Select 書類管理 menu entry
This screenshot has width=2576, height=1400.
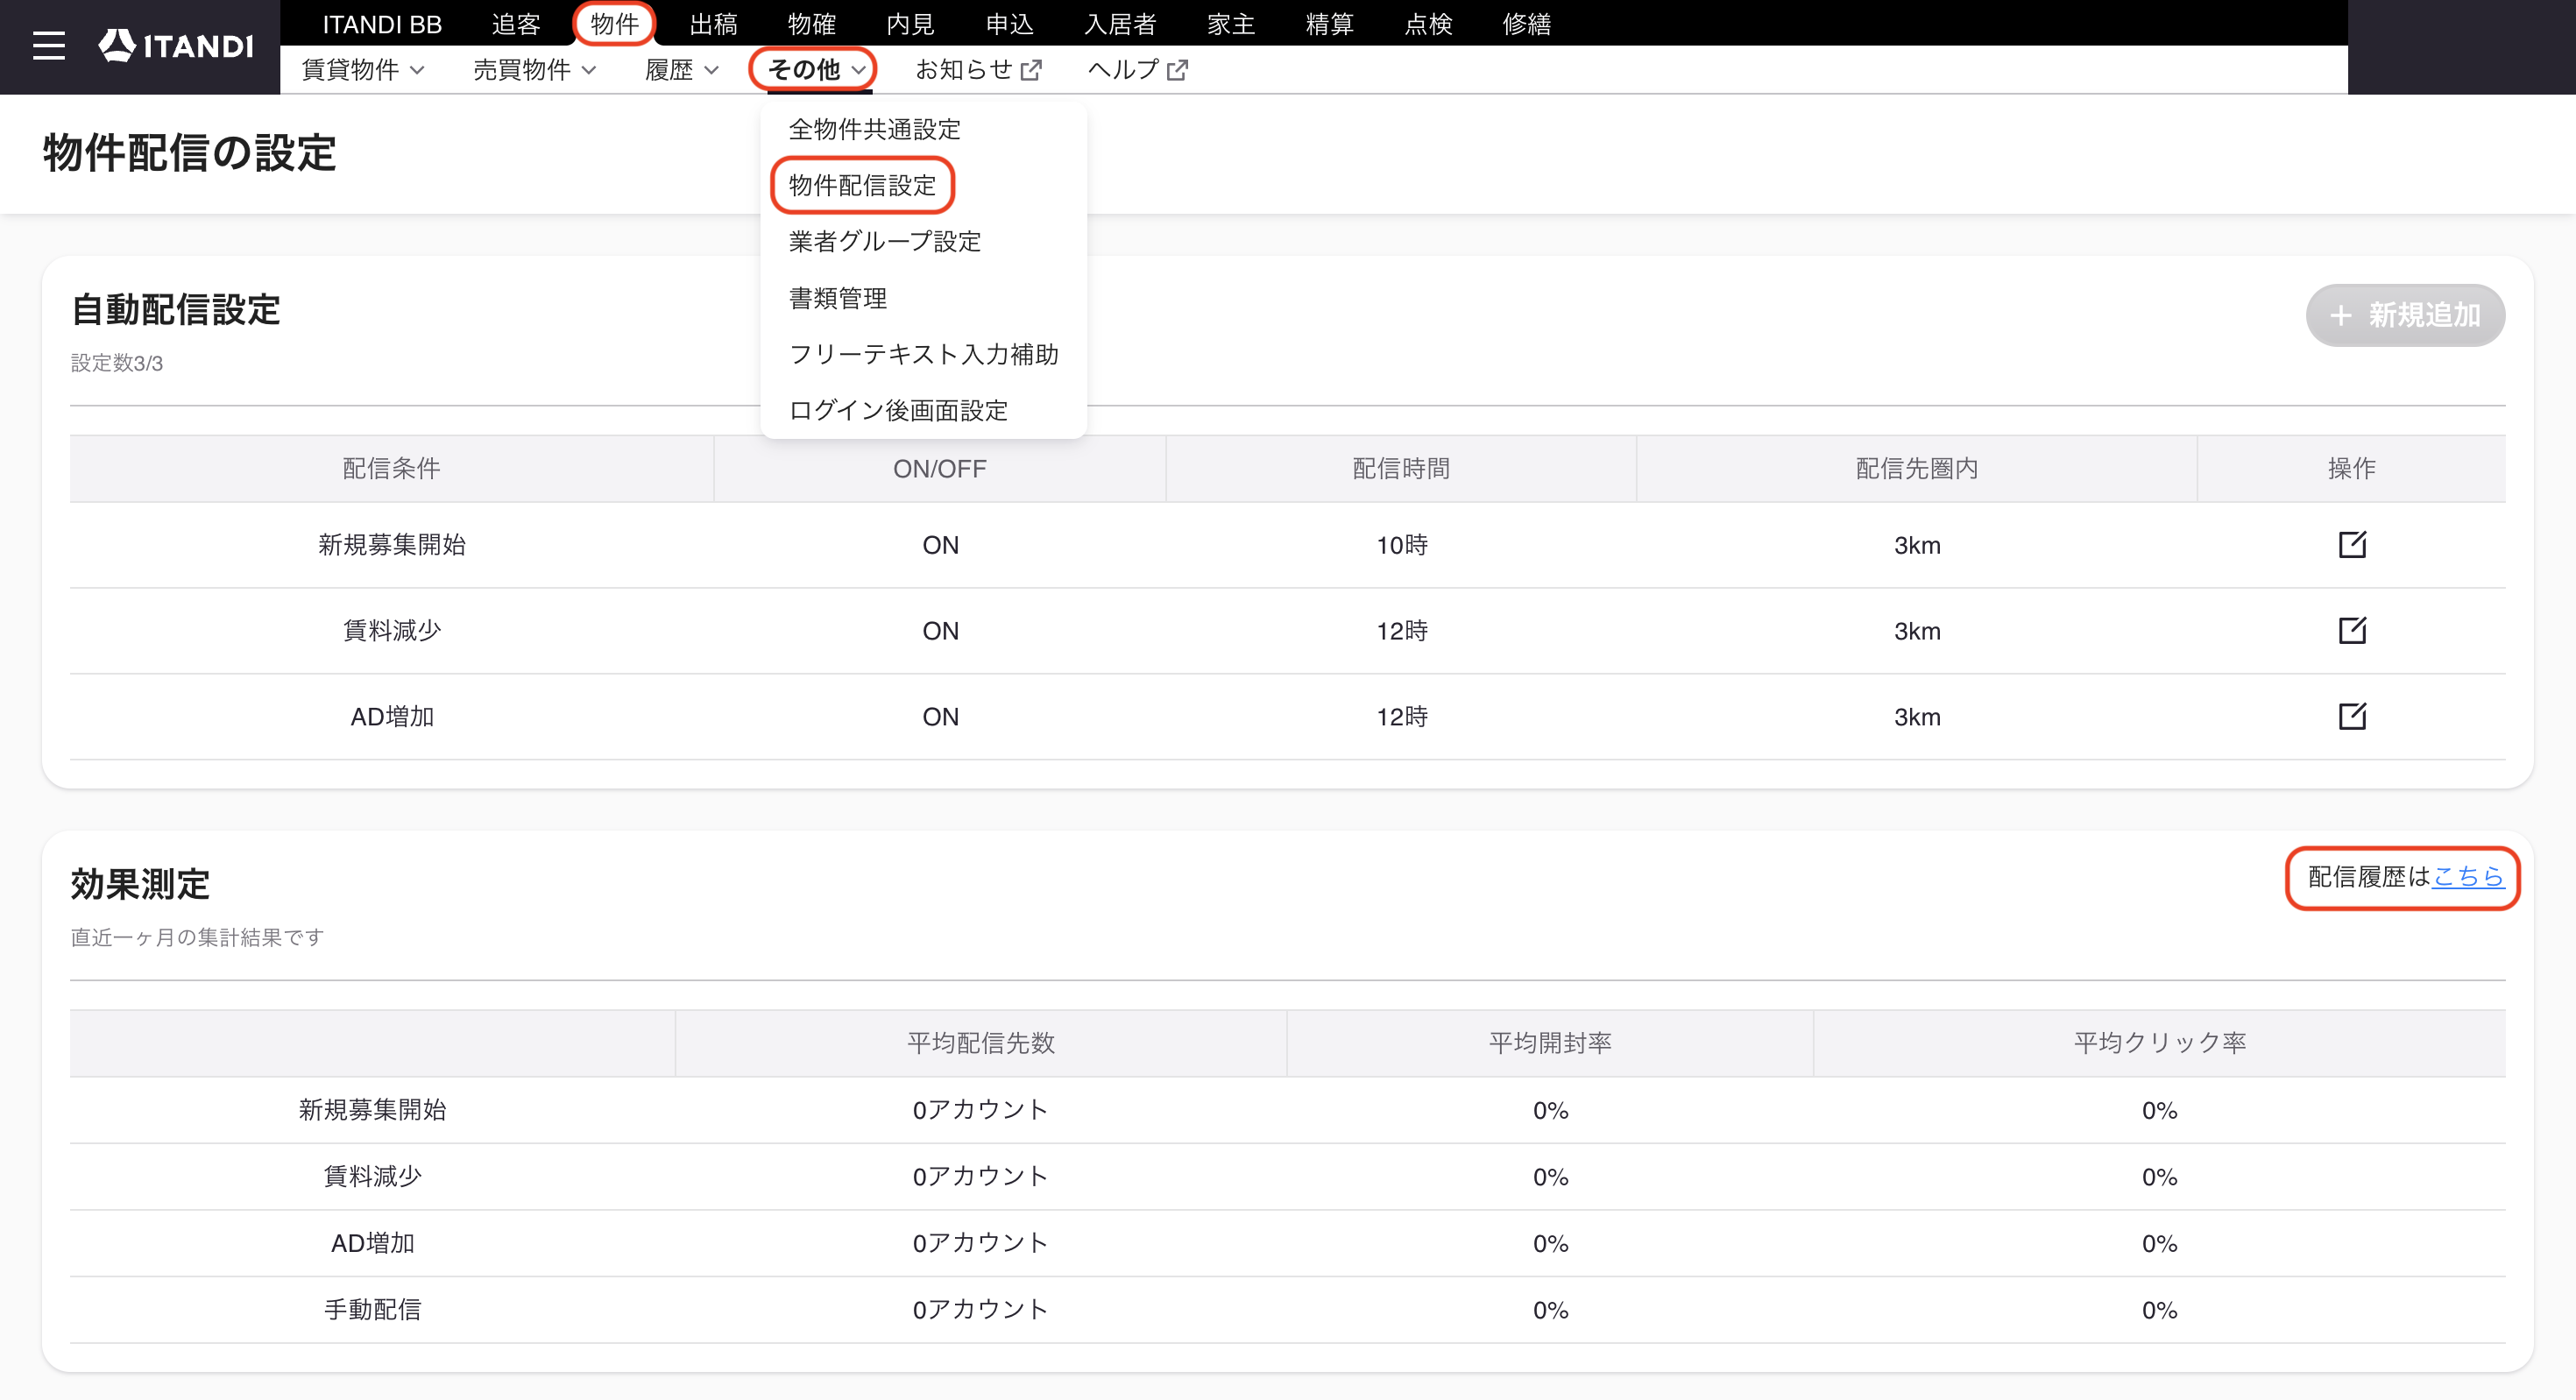click(838, 298)
